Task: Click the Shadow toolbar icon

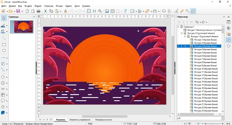Action: click(x=164, y=11)
